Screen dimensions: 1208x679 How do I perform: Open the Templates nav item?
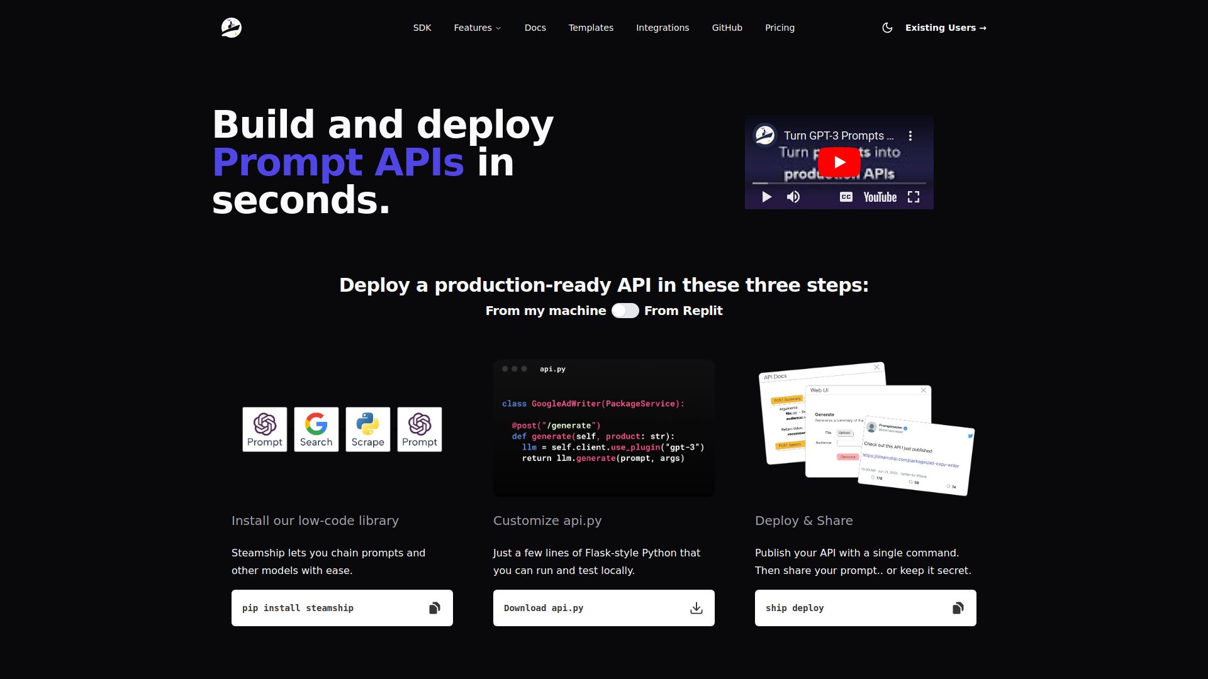[x=591, y=28]
